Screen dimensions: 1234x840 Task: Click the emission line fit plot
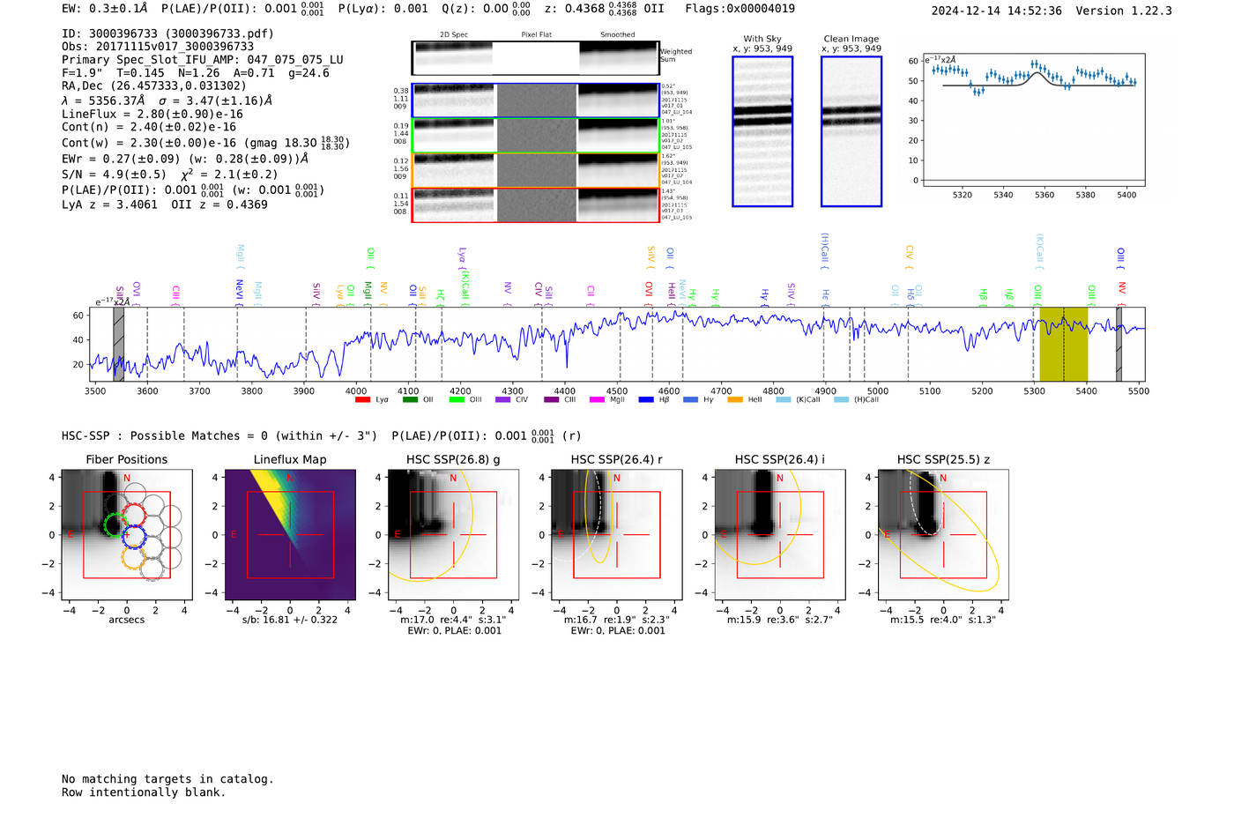tap(1034, 120)
